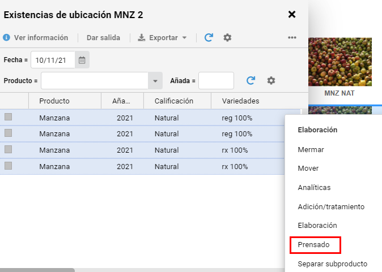Screen dimensions: 382x272
Task: Check the first Manzana reg 100% row checkbox
Action: click(9, 117)
